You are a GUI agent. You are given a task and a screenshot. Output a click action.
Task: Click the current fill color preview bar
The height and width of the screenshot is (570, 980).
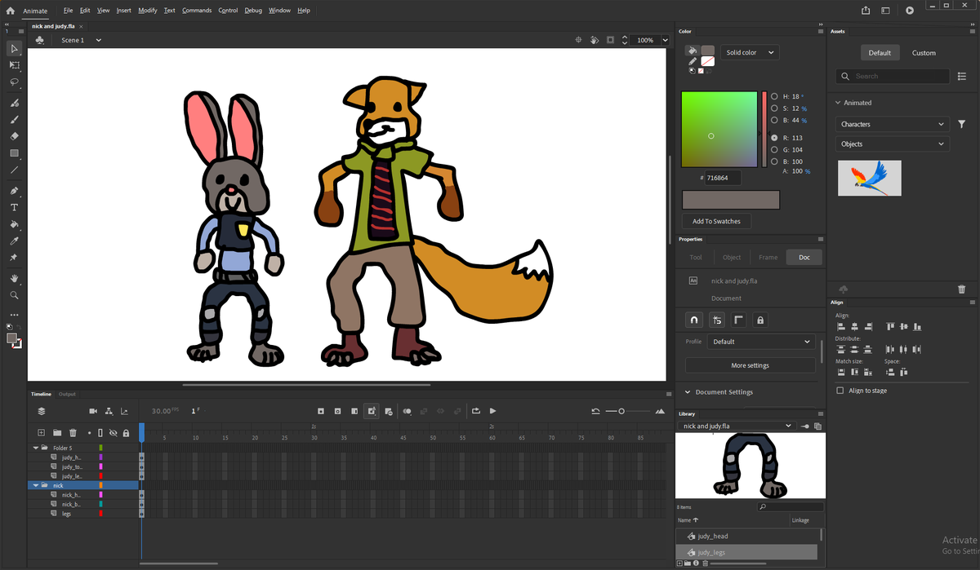731,200
